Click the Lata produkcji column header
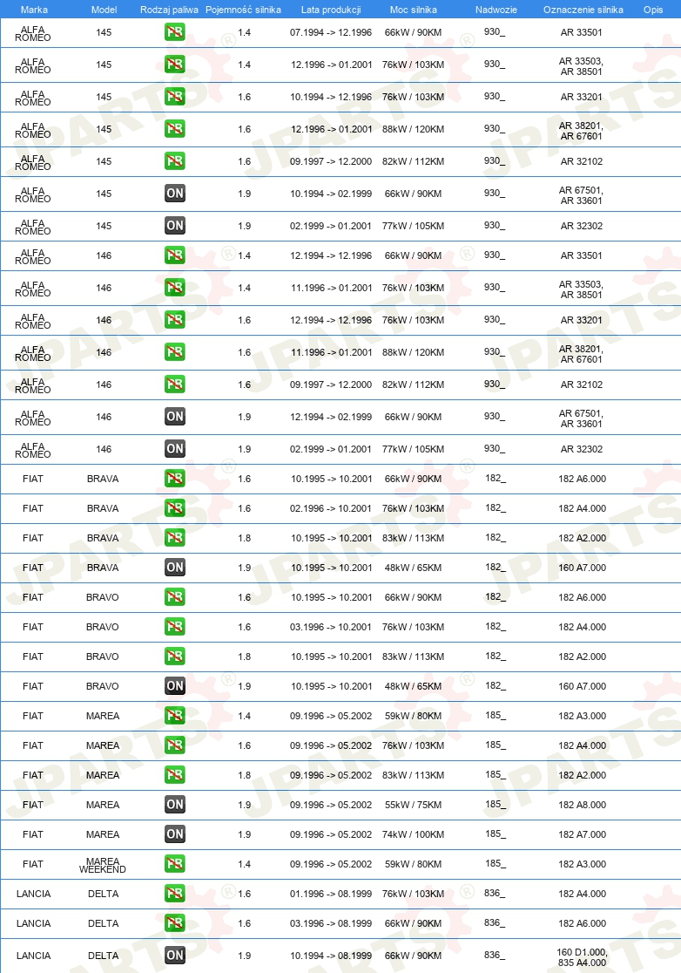The width and height of the screenshot is (681, 973). coord(331,10)
